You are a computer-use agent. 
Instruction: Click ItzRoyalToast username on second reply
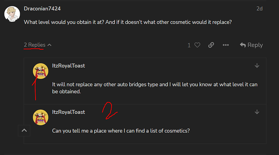[68, 112]
